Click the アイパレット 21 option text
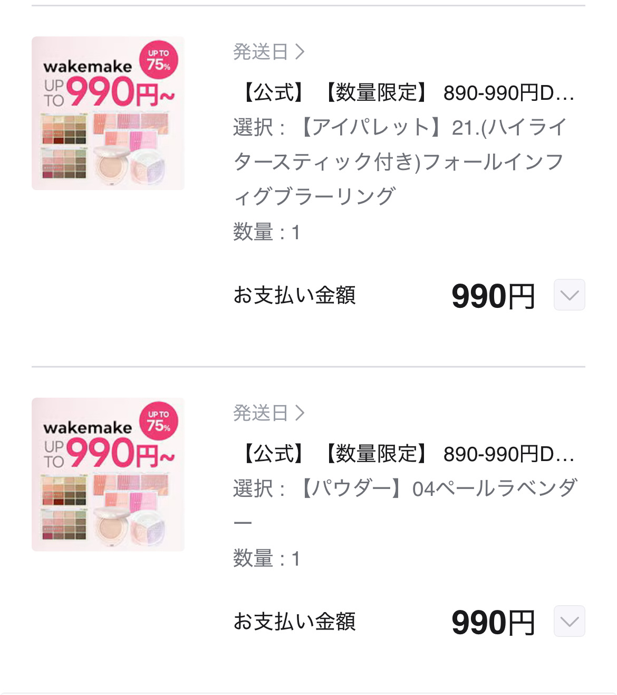Viewport: 617px width, 695px height. [400, 162]
